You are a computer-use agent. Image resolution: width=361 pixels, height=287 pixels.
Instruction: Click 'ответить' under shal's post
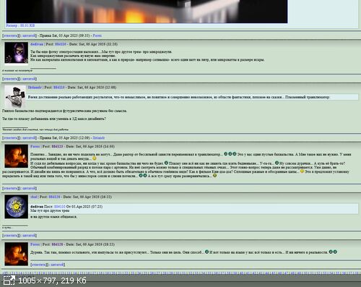(10, 236)
